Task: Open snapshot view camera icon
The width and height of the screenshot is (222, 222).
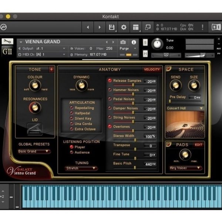Action: [x=123, y=42]
